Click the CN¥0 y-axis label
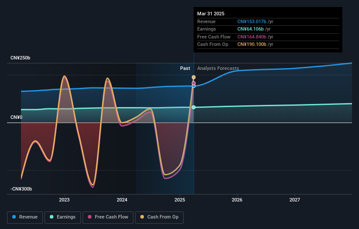 click(17, 118)
